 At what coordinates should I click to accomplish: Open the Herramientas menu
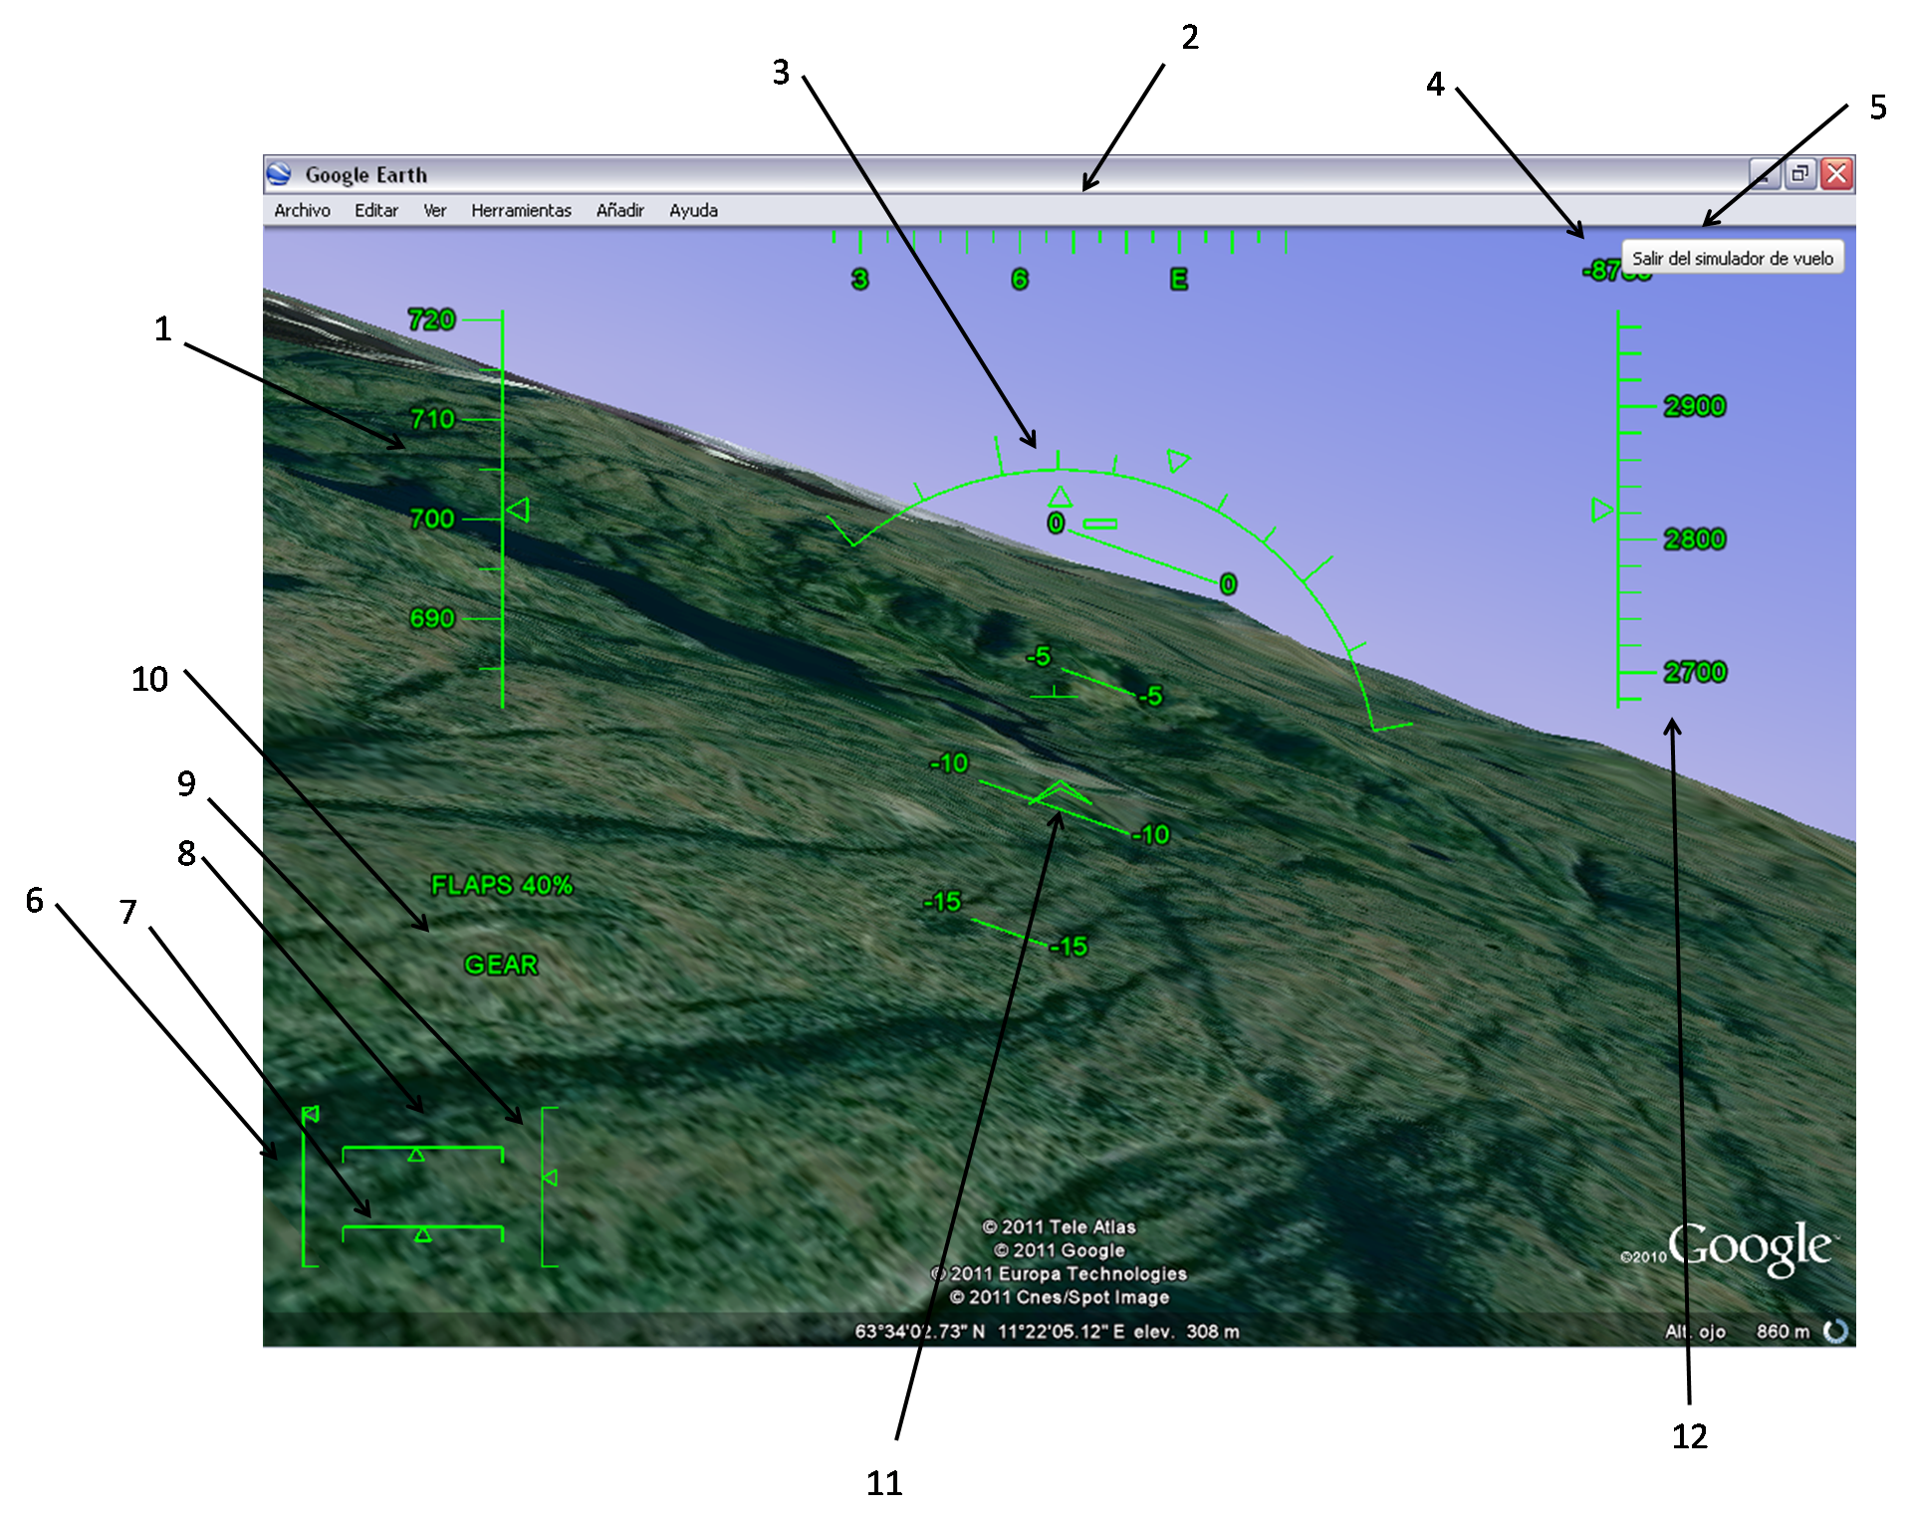521,210
